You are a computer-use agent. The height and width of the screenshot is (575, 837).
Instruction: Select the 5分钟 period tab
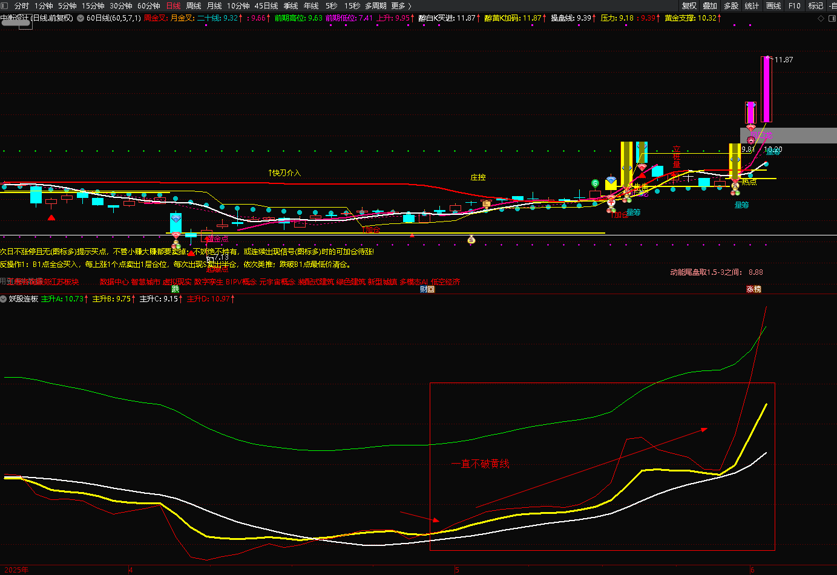coord(67,6)
